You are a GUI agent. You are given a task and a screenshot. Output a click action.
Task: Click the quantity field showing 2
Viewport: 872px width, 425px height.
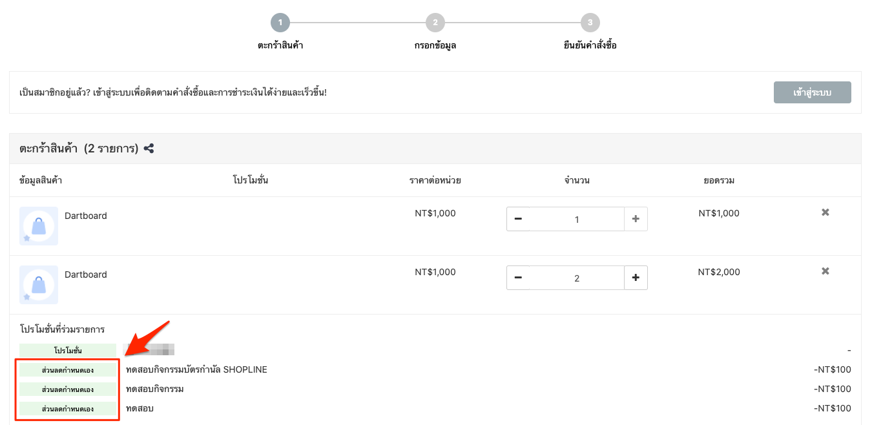577,278
